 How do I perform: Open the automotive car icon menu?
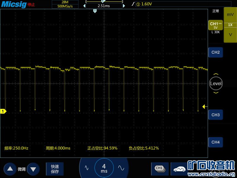tap(180, 169)
